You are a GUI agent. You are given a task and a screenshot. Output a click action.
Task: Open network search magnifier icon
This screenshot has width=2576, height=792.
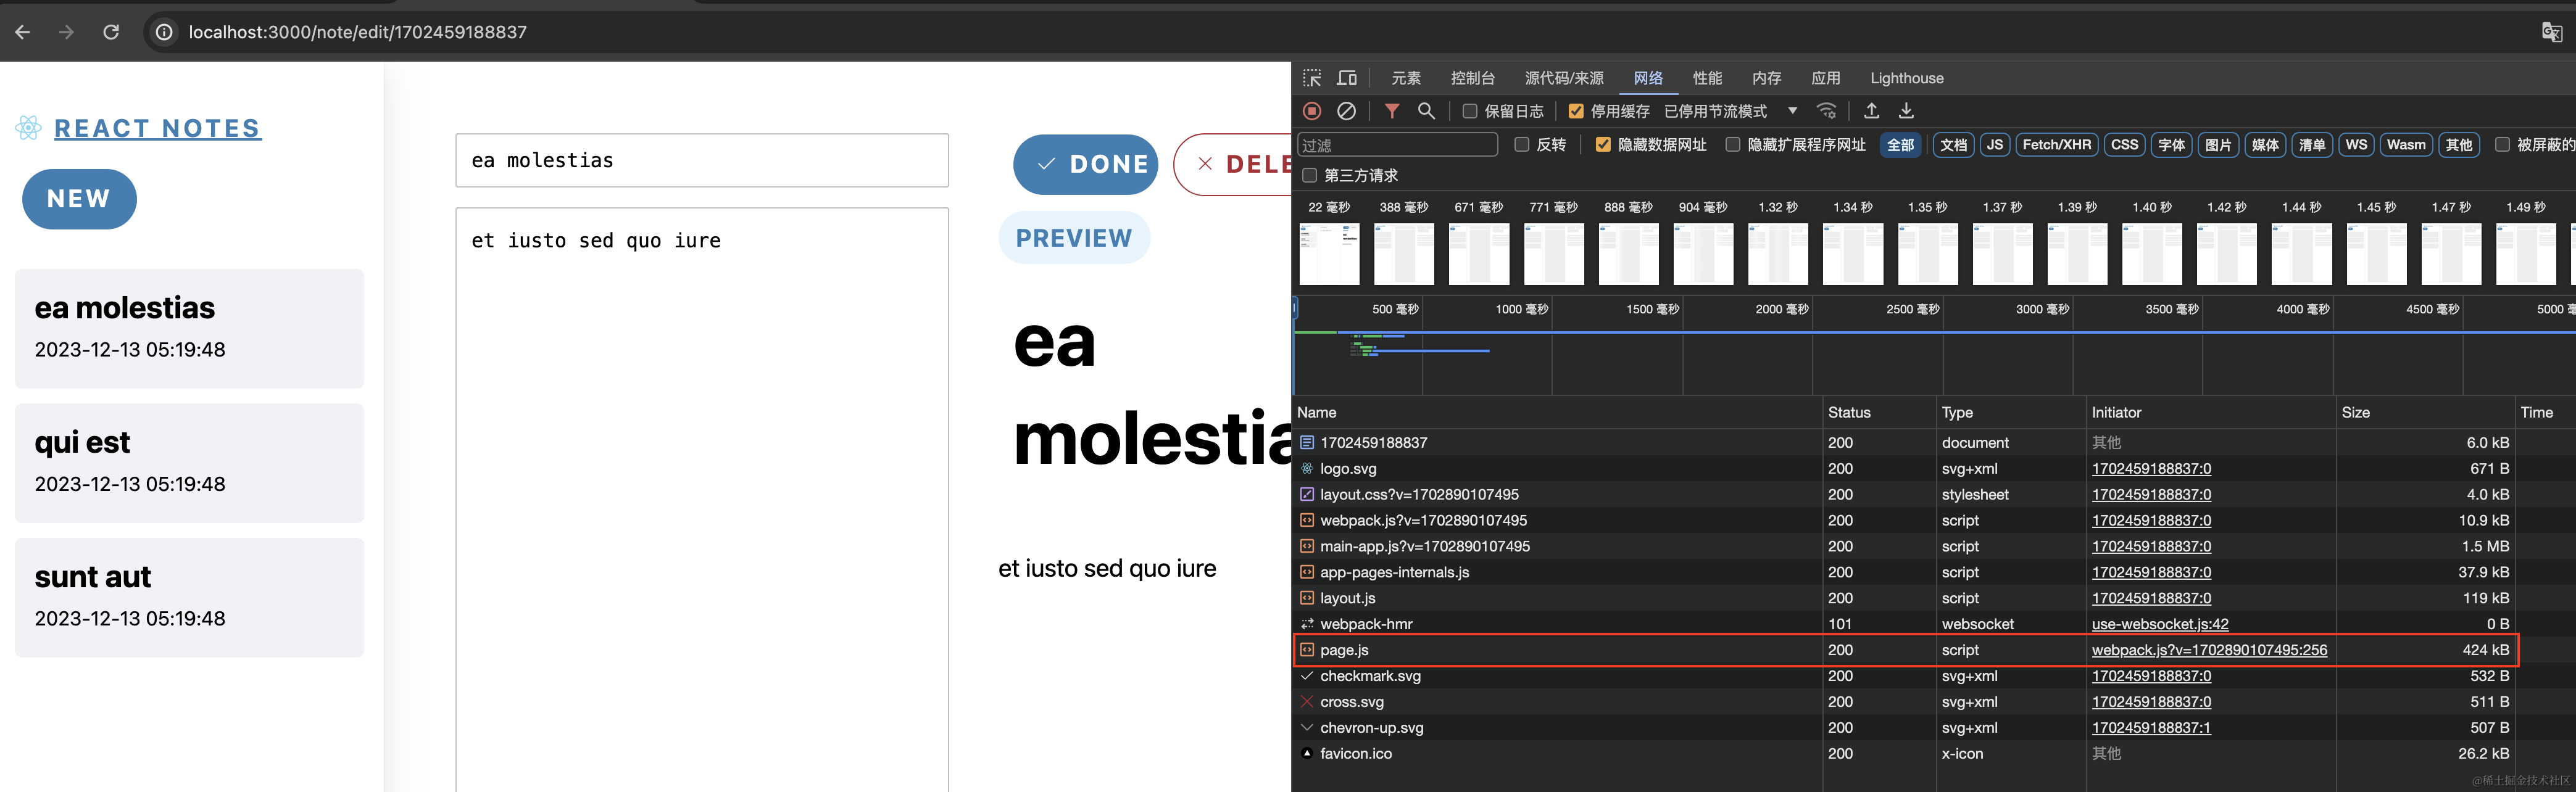tap(1426, 111)
